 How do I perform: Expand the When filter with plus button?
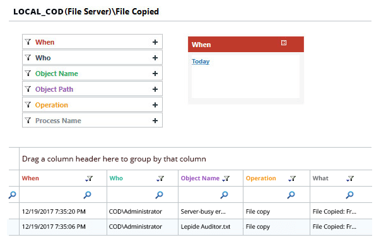(155, 42)
